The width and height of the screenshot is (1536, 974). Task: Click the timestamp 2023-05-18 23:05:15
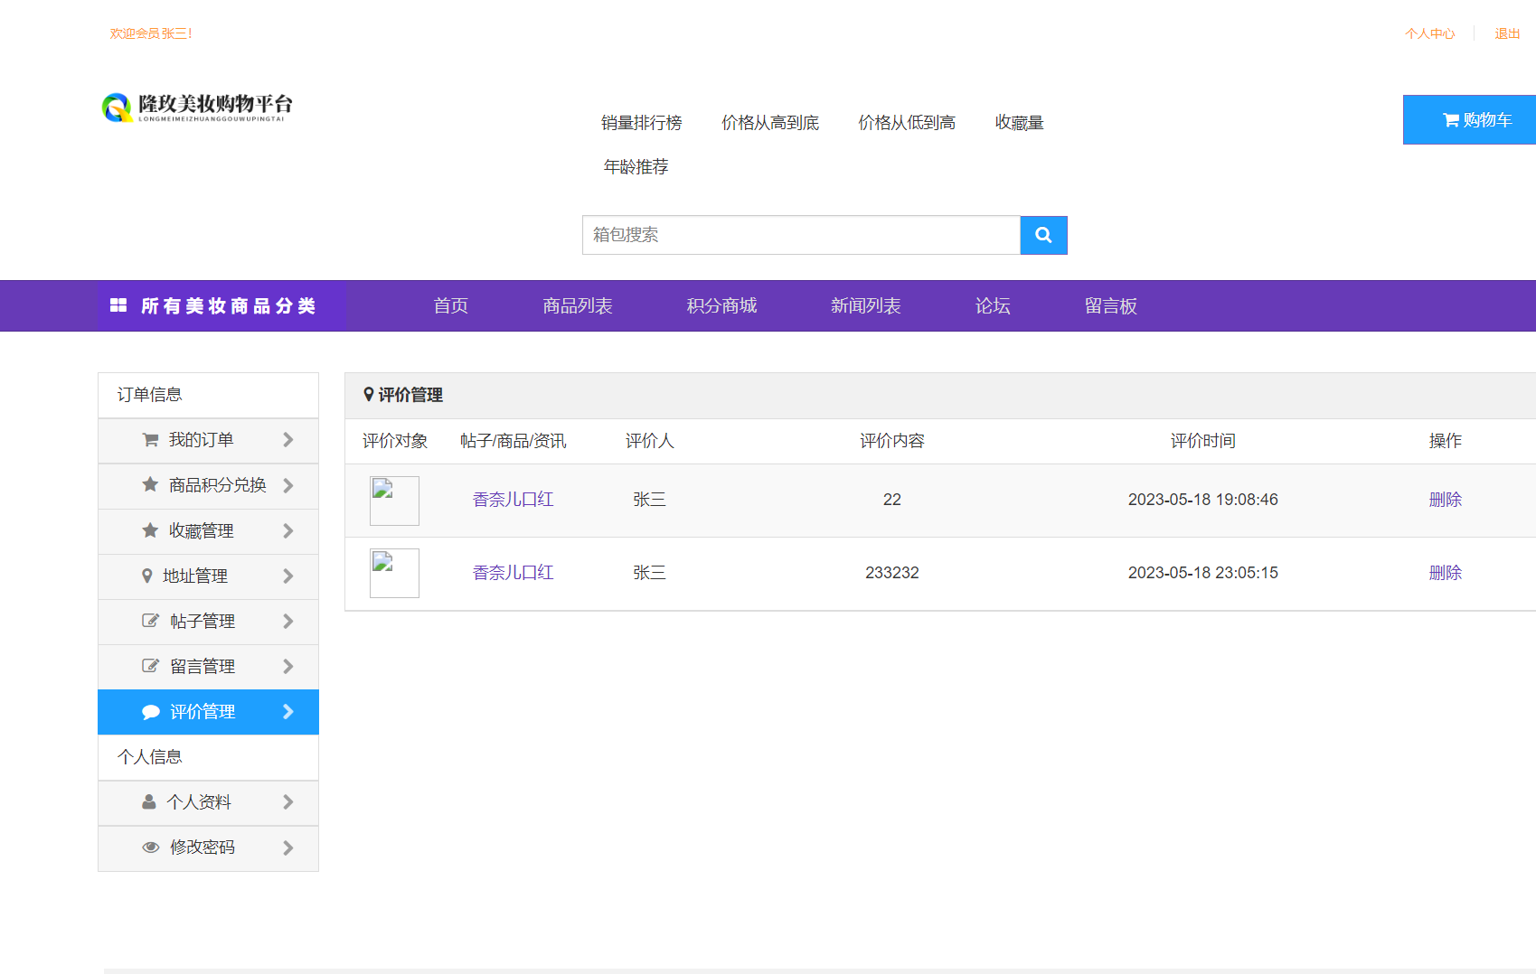pyautogui.click(x=1203, y=573)
